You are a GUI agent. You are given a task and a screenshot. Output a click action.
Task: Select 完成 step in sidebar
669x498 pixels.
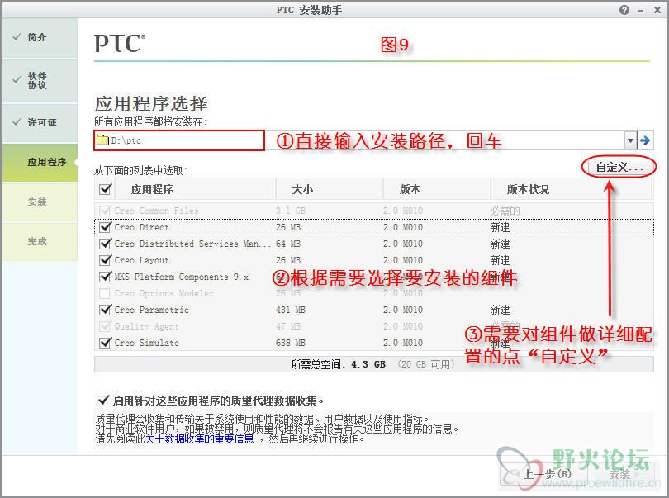pos(40,241)
